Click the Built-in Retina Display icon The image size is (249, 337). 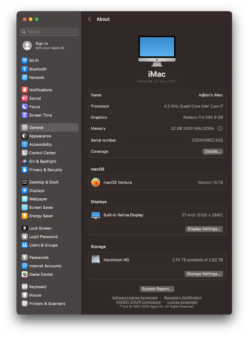95,215
